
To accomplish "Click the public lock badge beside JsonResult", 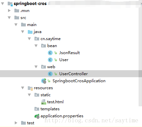I will coord(56,53).
